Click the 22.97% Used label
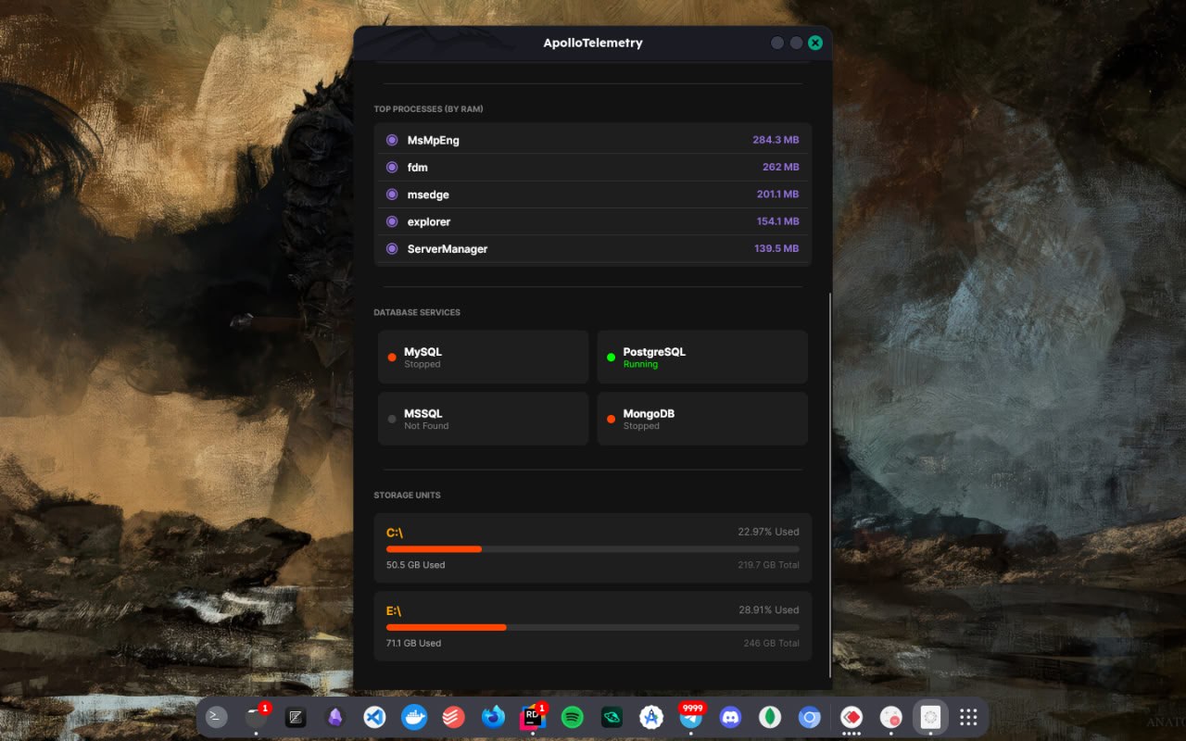Screen dimensions: 1186x741 (768, 532)
